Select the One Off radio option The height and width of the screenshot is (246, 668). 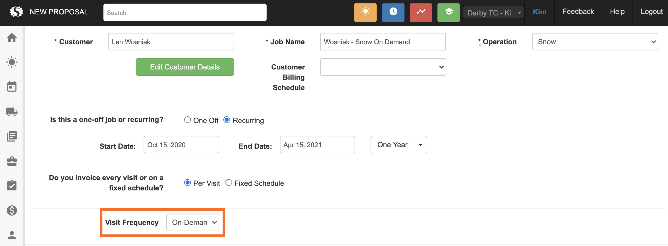click(187, 120)
